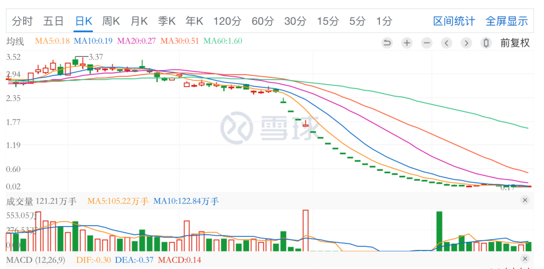This screenshot has width=544, height=269.
Task: Zoom out the chart with minus icon
Action: [427, 43]
